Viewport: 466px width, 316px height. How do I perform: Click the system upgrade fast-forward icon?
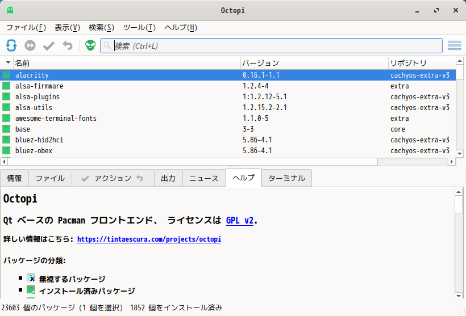point(30,46)
